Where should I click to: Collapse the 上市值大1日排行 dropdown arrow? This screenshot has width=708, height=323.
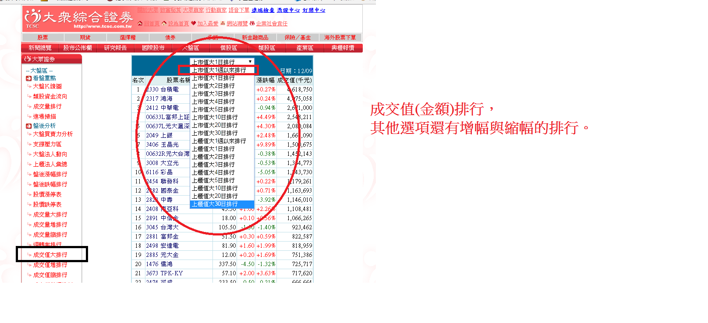click(x=250, y=62)
